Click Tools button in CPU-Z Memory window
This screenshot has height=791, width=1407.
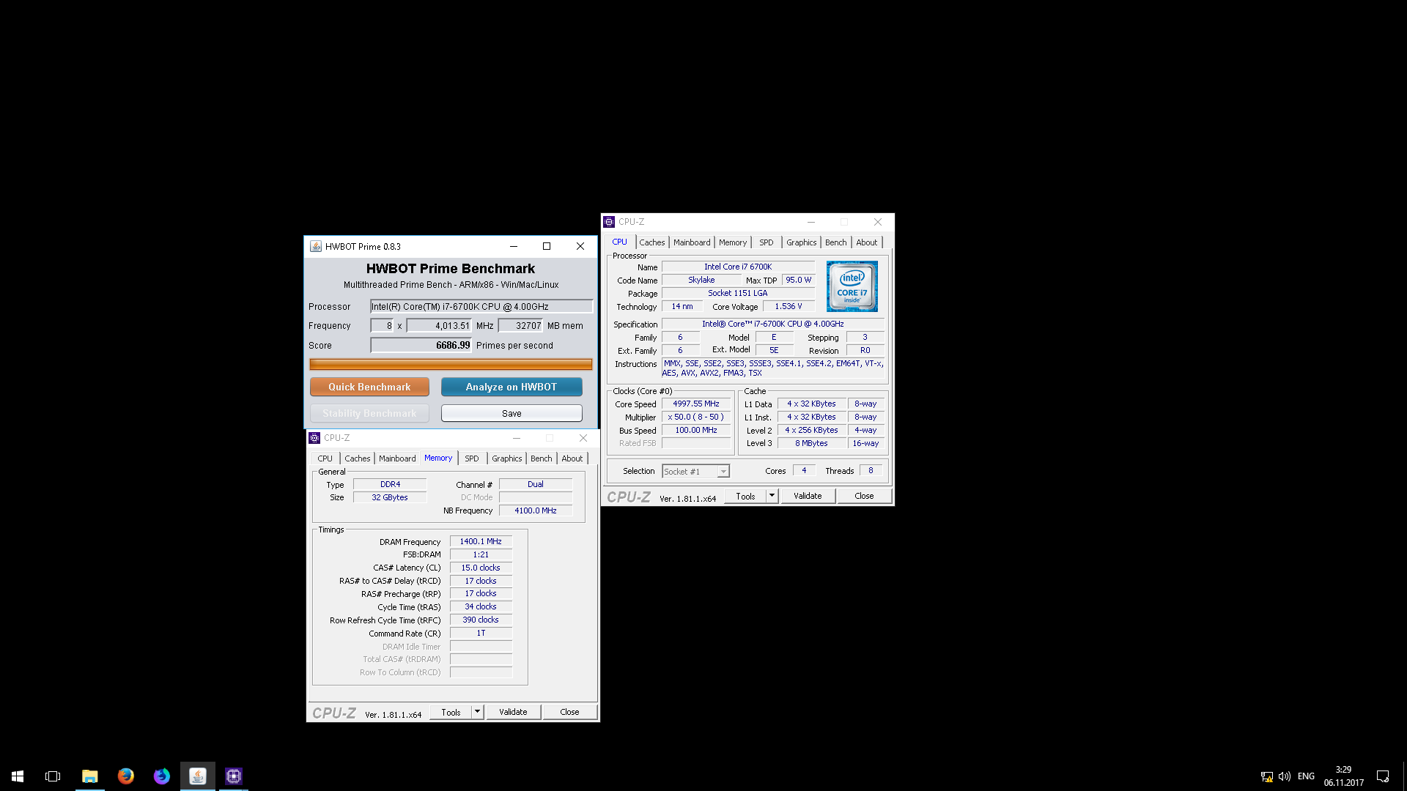pos(451,712)
